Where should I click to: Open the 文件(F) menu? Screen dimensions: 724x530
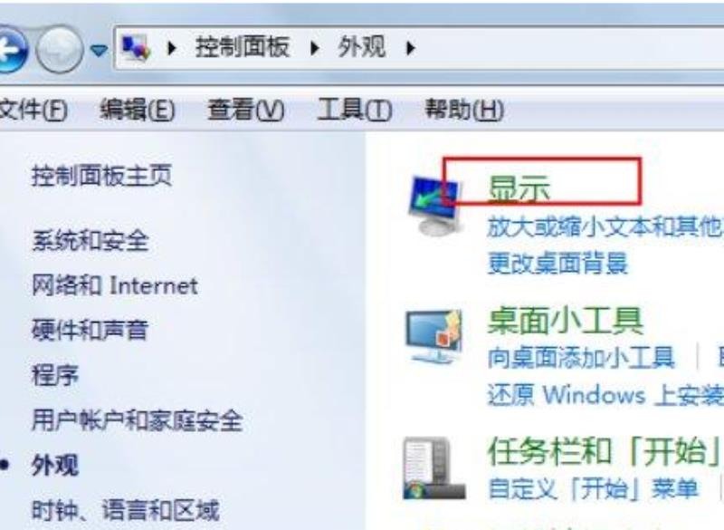tap(33, 110)
